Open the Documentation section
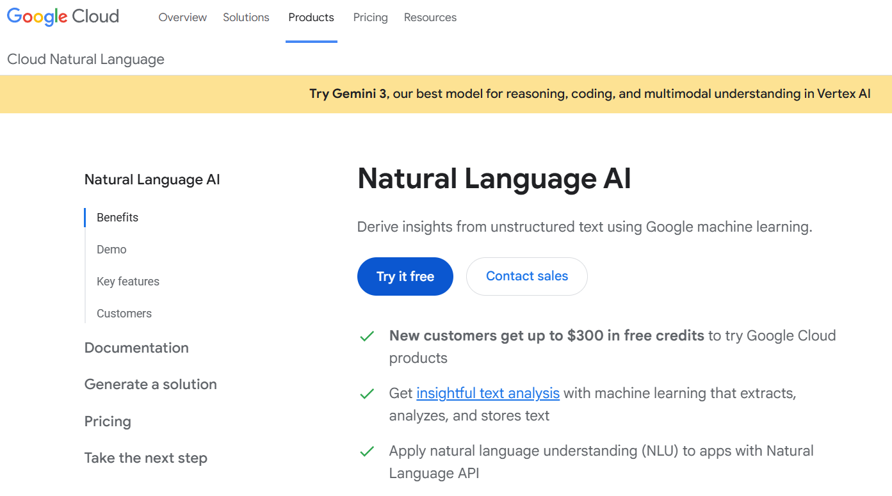 pyautogui.click(x=136, y=348)
